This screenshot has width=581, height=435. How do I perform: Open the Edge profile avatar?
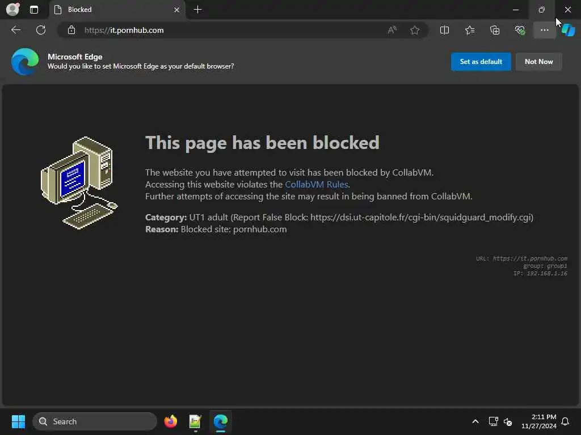point(12,9)
